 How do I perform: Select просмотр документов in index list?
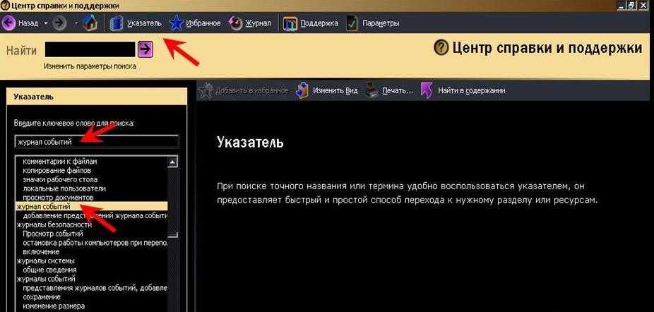(58, 198)
